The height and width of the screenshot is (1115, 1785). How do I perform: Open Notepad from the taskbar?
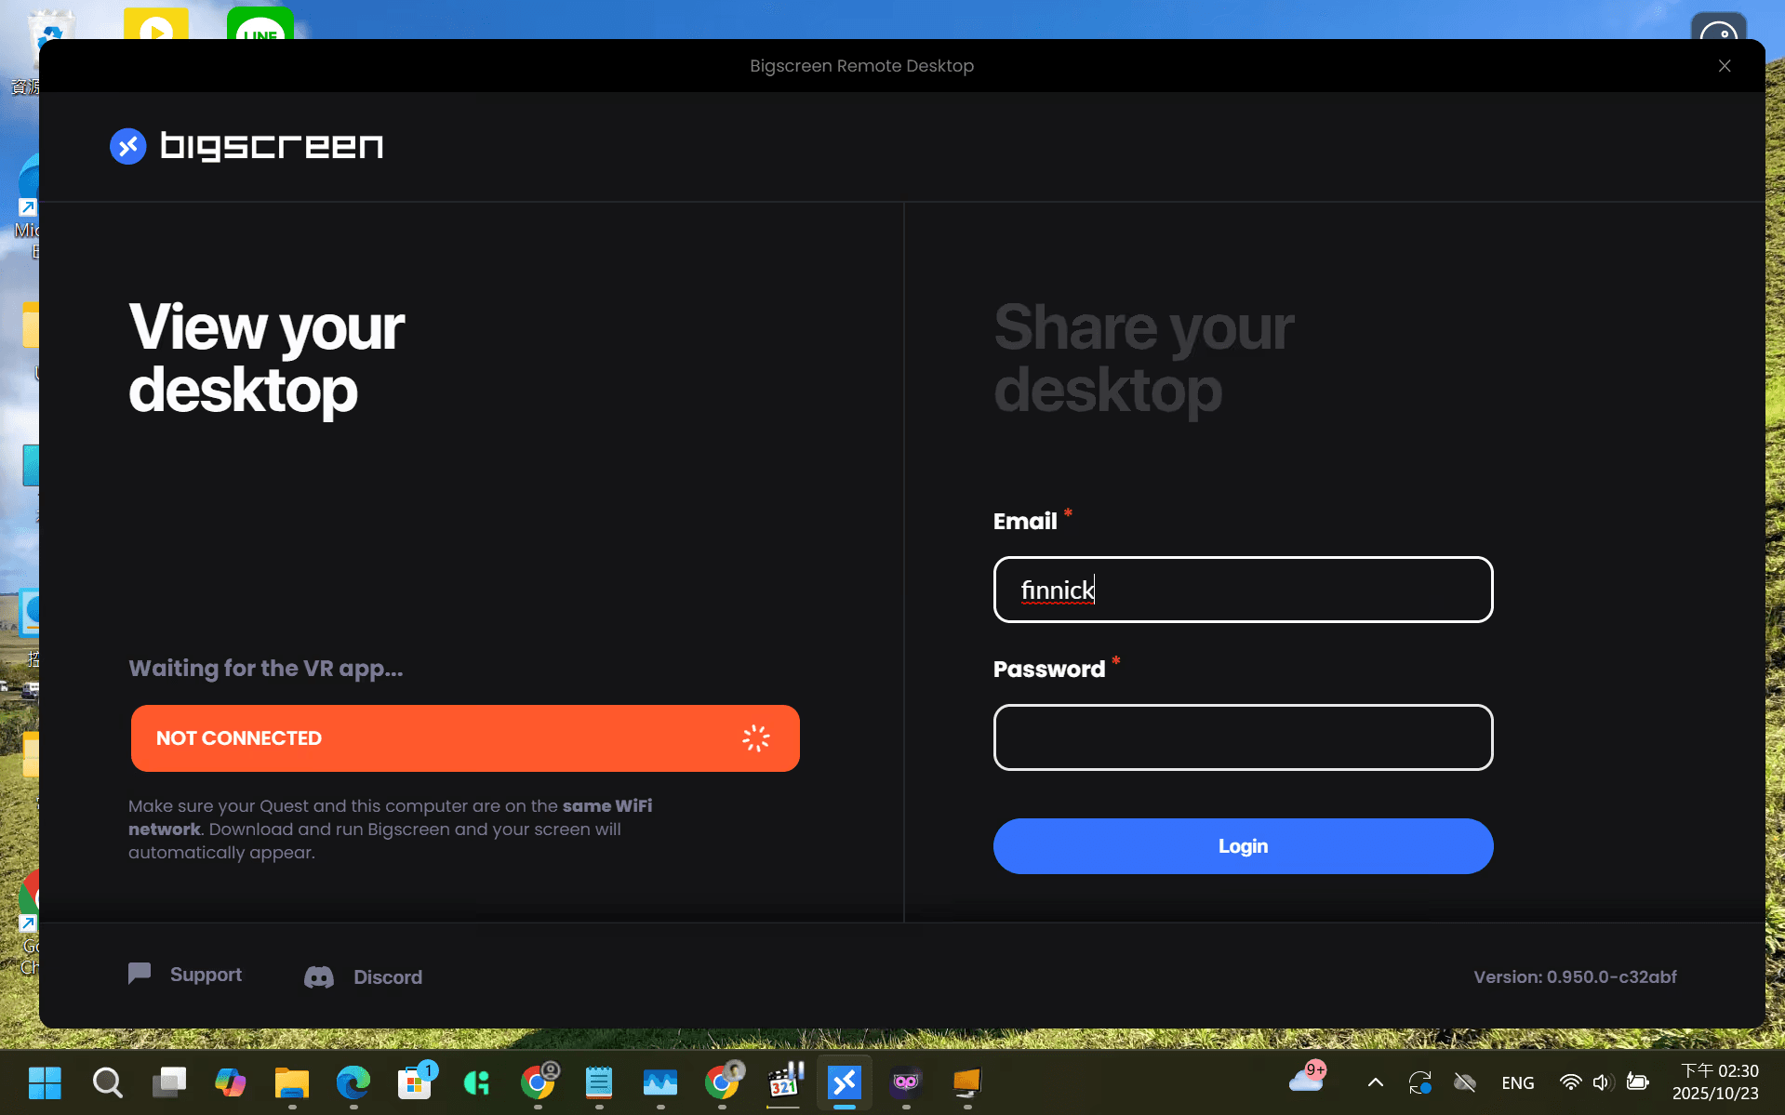[599, 1082]
